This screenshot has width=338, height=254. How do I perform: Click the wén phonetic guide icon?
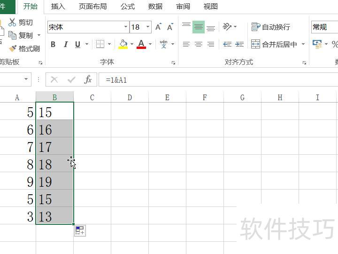click(x=164, y=44)
